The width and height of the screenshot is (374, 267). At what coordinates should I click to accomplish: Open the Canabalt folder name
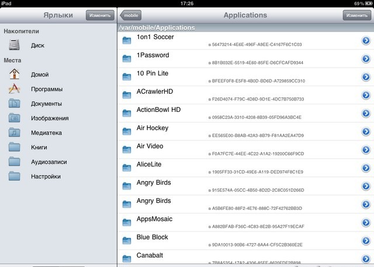point(150,255)
